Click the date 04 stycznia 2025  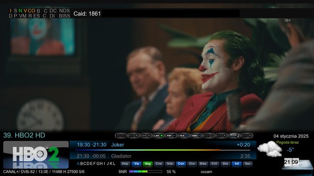point(291,136)
